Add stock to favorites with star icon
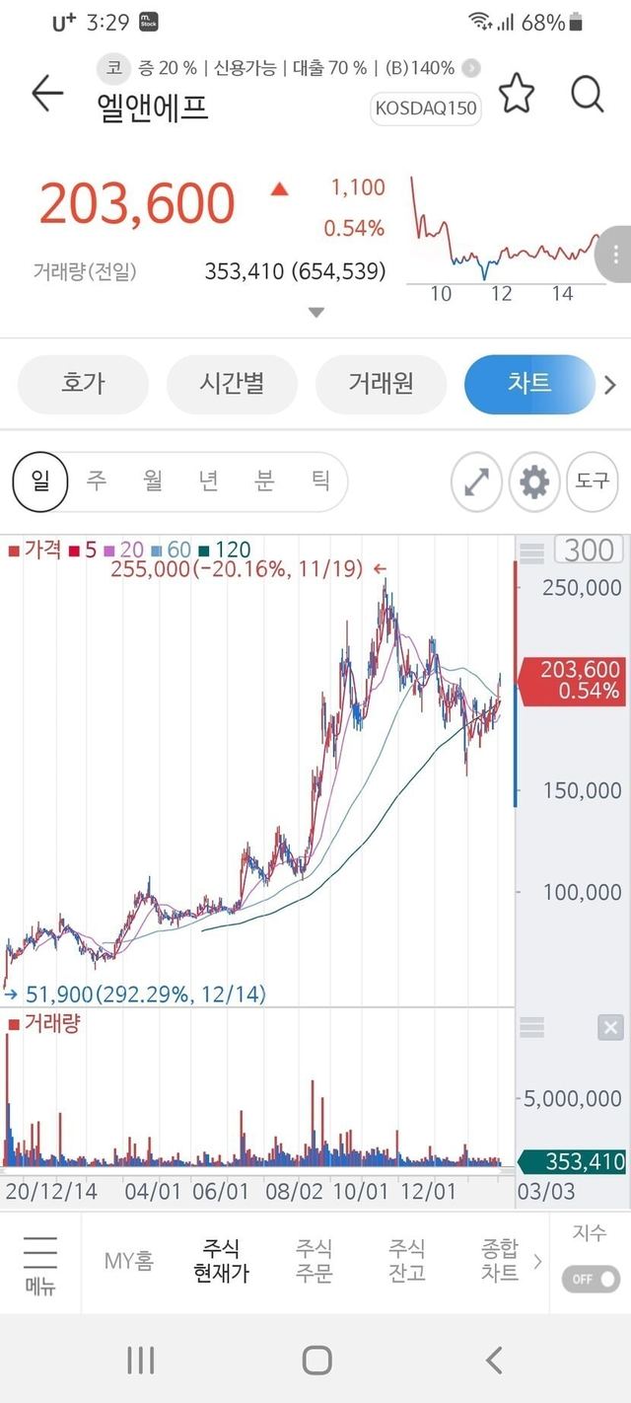This screenshot has width=631, height=1403. click(x=516, y=94)
